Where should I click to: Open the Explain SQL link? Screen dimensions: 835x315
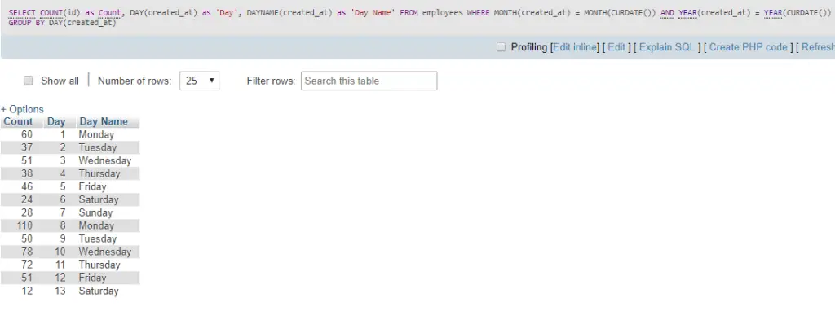point(667,47)
